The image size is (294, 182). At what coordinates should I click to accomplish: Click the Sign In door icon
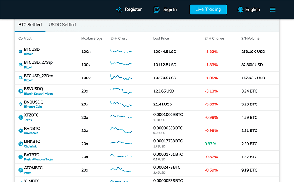[x=157, y=10]
